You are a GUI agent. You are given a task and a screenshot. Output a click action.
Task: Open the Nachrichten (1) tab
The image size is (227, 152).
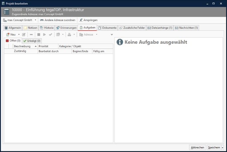pos(186,28)
